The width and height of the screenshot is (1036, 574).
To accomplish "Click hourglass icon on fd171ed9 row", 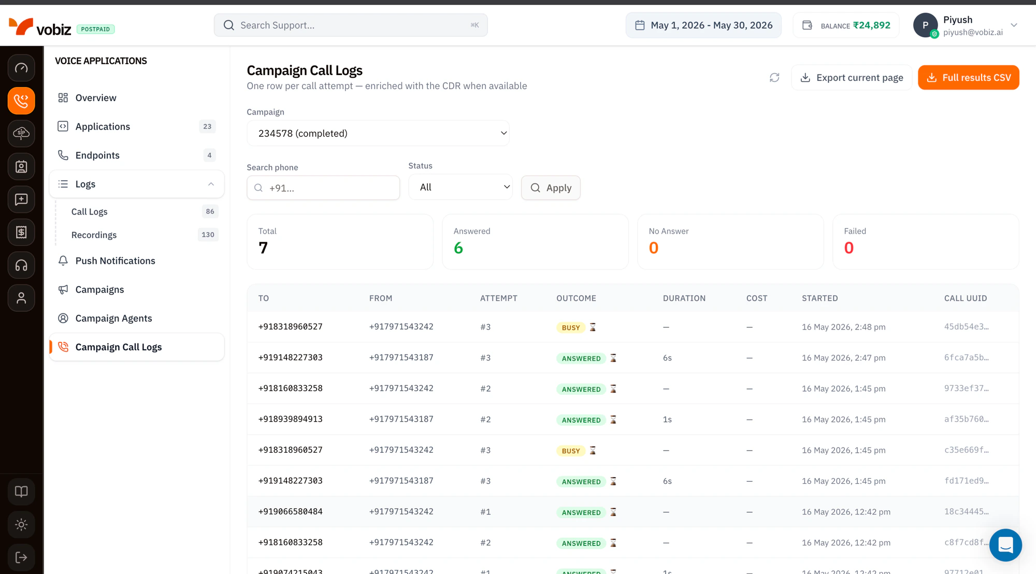I will point(613,481).
